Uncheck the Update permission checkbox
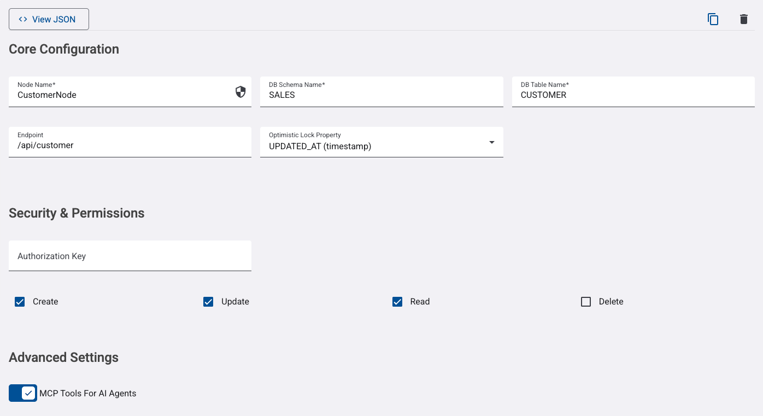 tap(208, 302)
